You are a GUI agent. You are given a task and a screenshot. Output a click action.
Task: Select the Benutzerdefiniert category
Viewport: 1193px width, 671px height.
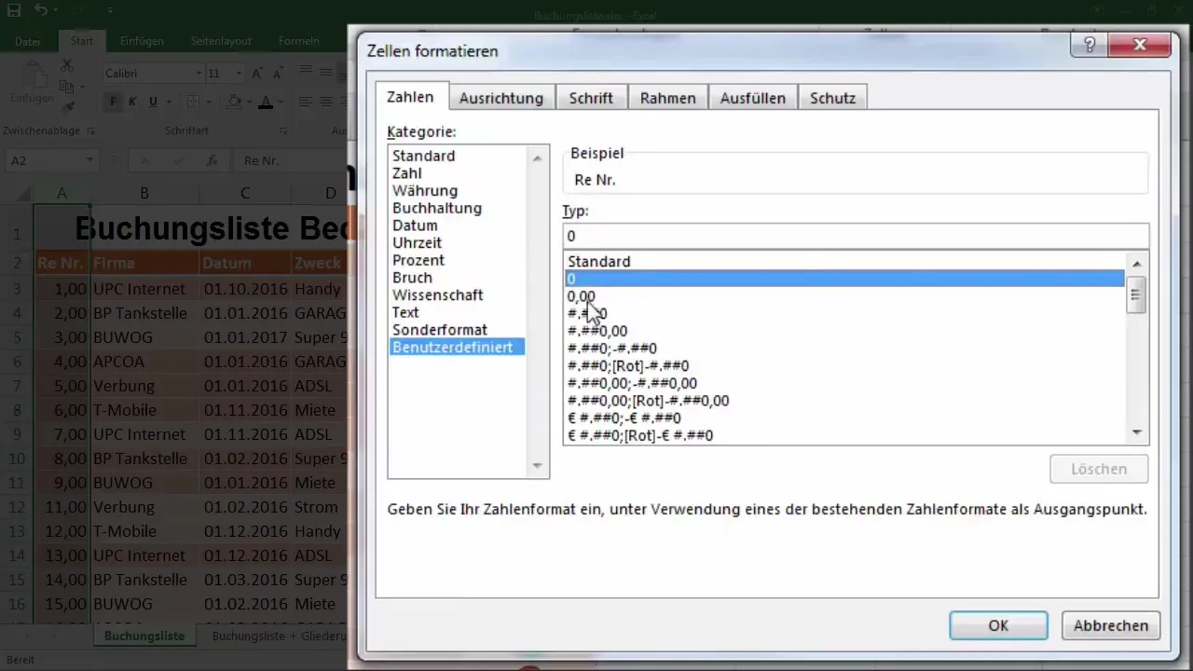click(458, 347)
